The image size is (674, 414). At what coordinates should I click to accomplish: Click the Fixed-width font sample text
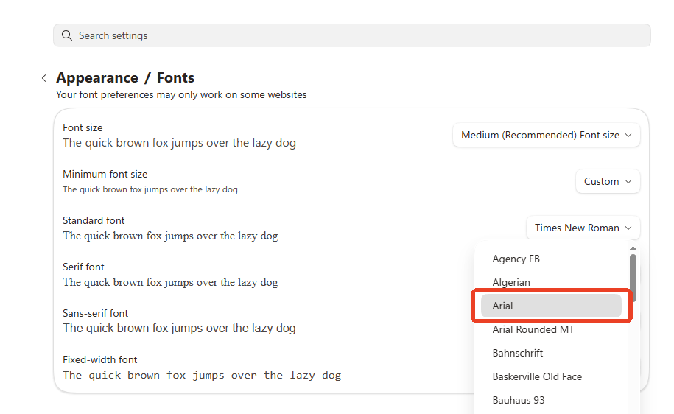pos(202,375)
